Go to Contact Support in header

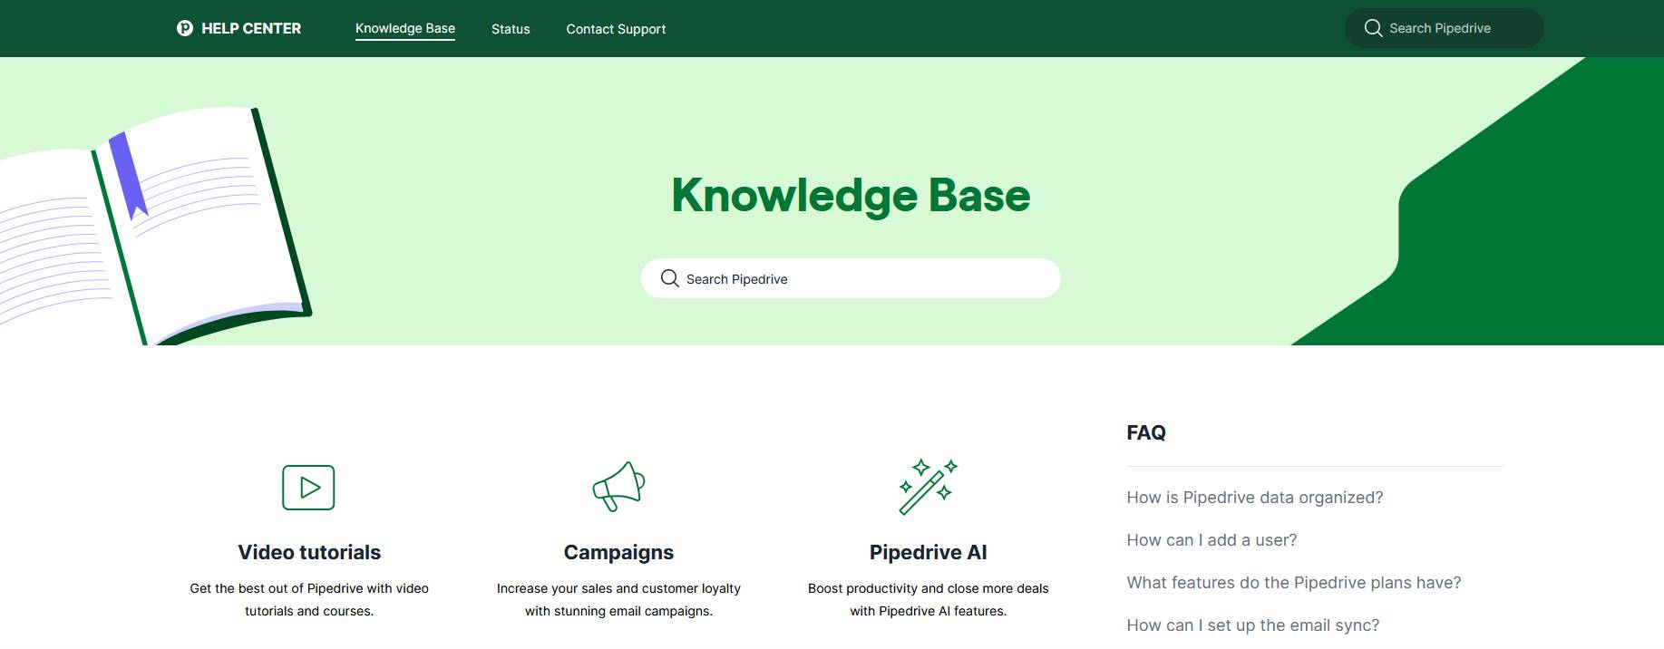click(x=616, y=29)
